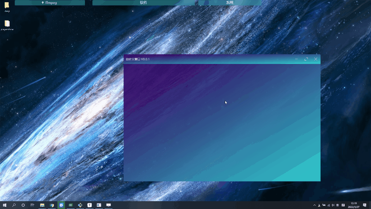Open the two-pane window app in taskbar
Screen dimensions: 371x209
click(x=99, y=205)
